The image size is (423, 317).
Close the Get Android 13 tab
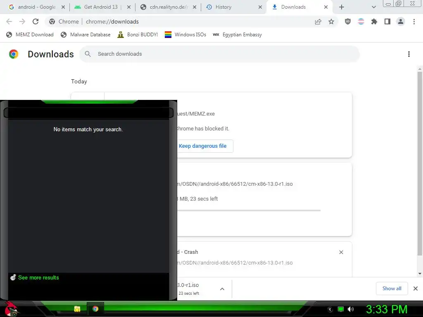point(129,7)
